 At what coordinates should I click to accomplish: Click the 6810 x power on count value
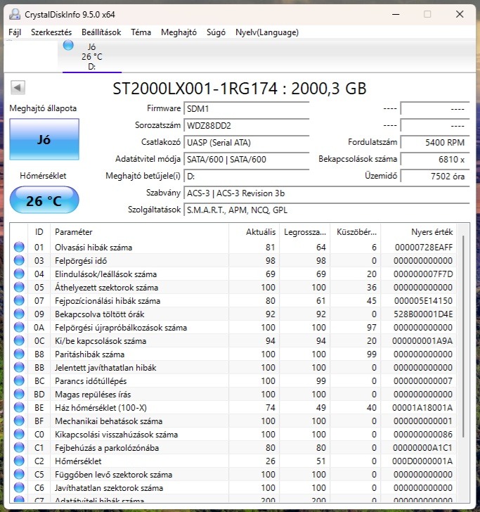tap(435, 160)
